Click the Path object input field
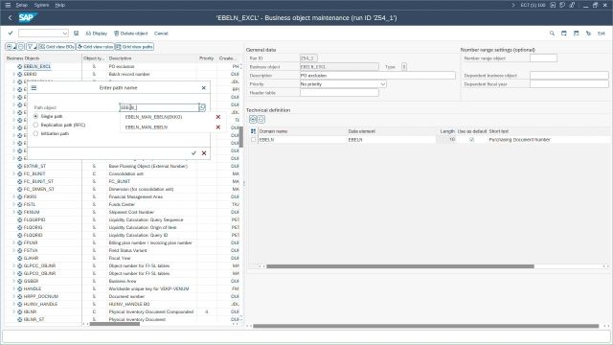Viewport: 613px width, 345px height. pyautogui.click(x=159, y=107)
